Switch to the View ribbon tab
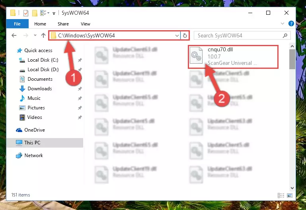 pos(86,24)
